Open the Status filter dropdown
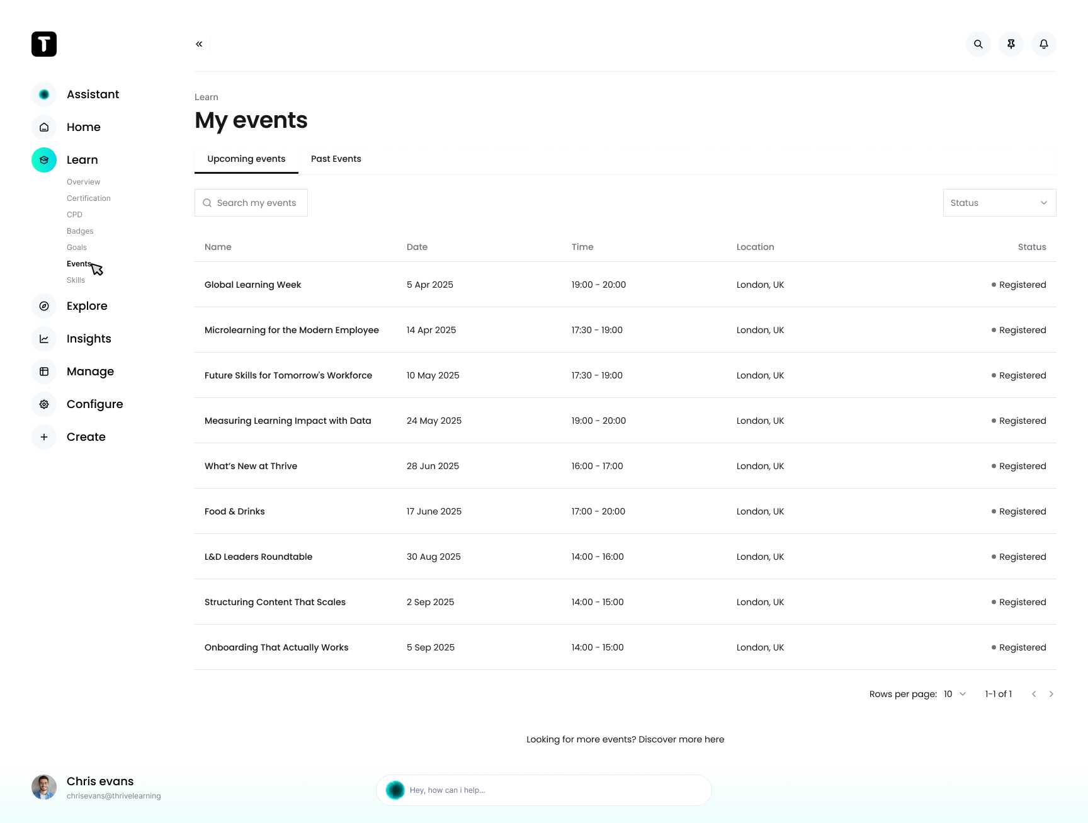1088x823 pixels. 999,202
